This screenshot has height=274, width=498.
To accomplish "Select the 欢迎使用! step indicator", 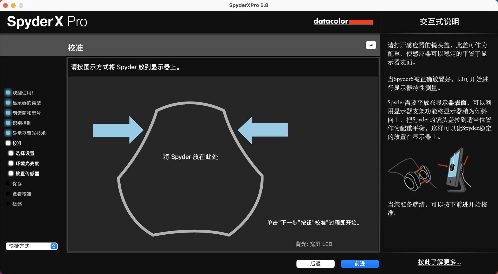I will coord(23,92).
